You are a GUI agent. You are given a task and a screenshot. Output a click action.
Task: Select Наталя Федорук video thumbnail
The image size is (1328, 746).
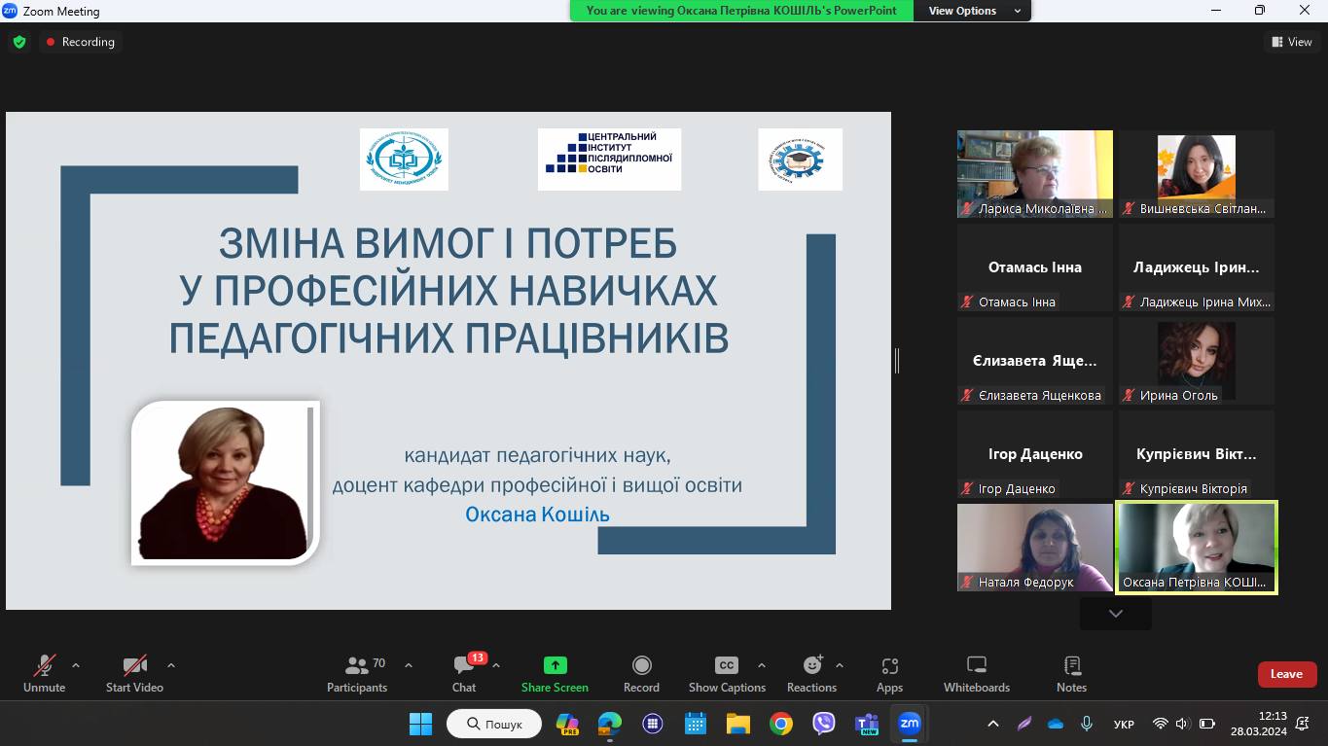pos(1034,547)
